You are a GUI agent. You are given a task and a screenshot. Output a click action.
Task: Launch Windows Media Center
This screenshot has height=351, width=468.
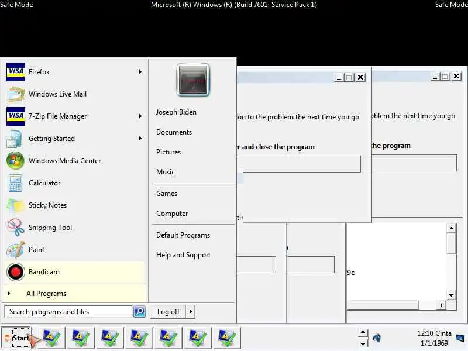[75, 160]
